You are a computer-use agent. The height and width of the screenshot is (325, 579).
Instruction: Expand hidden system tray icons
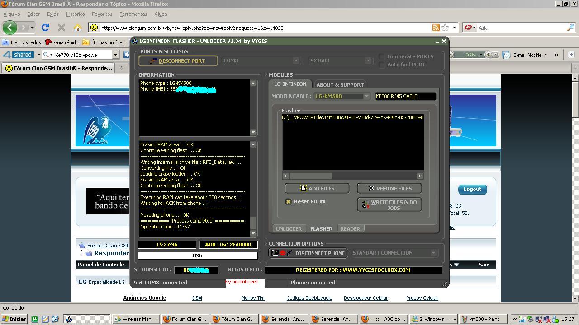[515, 319]
